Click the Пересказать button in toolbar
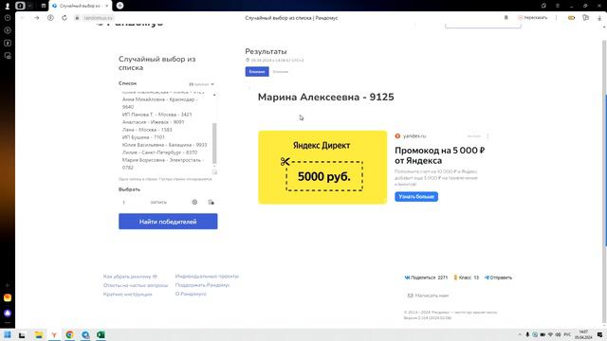Image resolution: width=607 pixels, height=341 pixels. point(533,18)
